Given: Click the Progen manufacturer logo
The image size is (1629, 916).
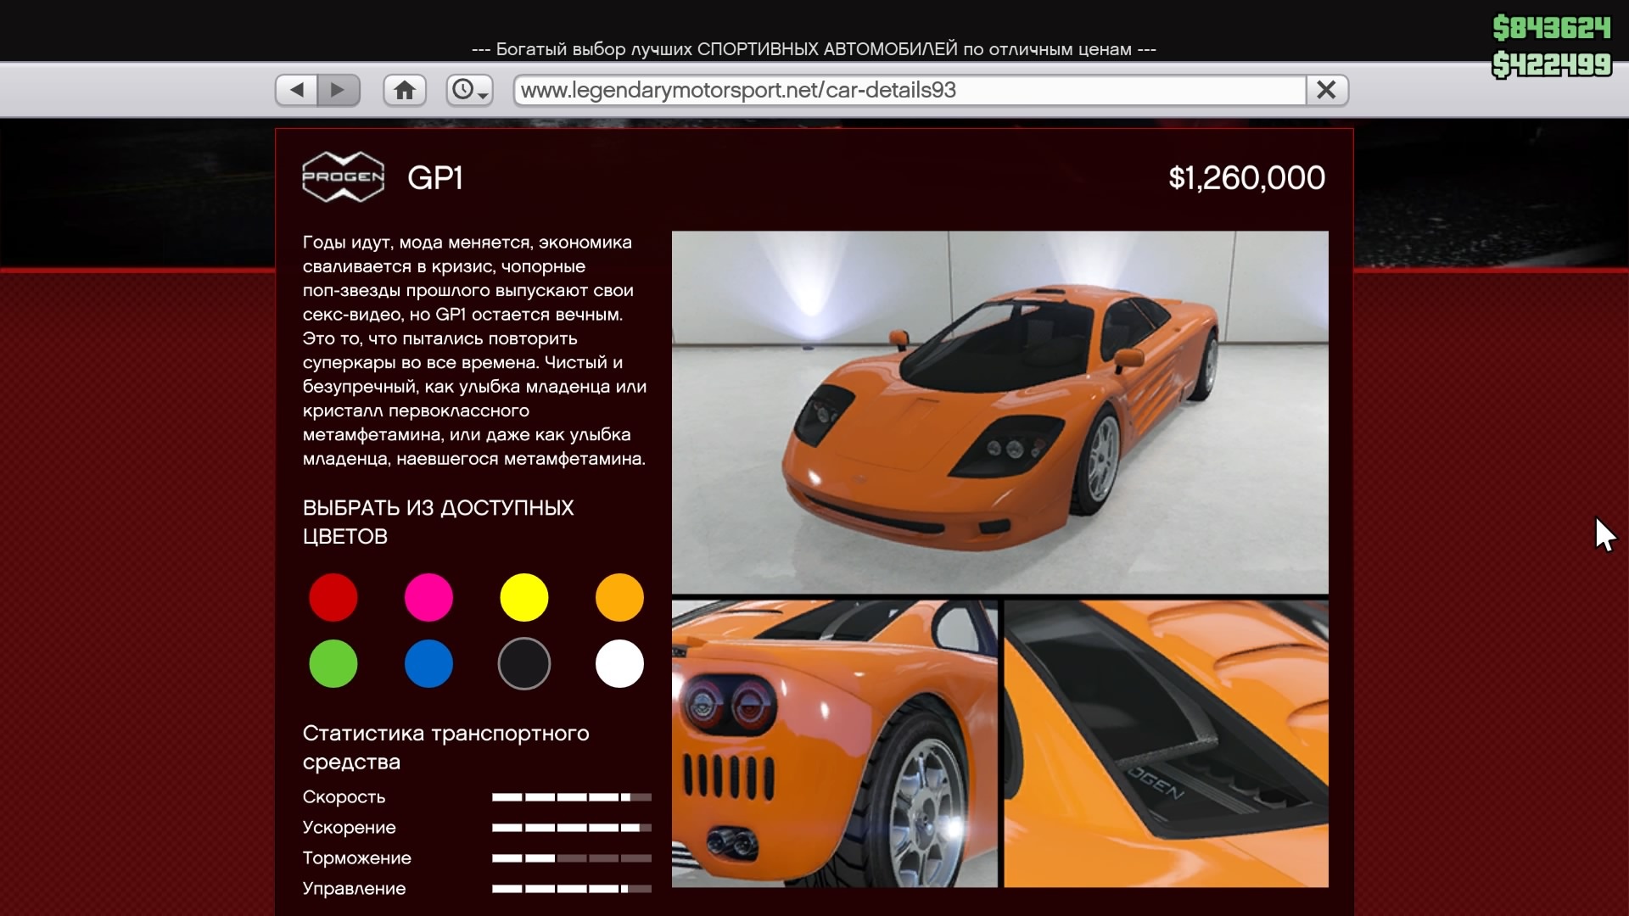Looking at the screenshot, I should [x=344, y=176].
